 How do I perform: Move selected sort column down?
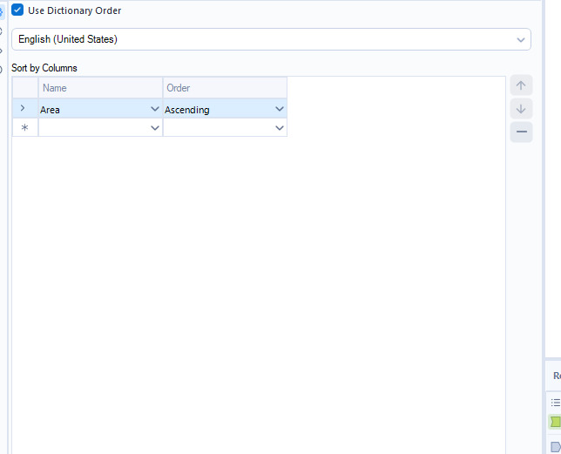(521, 108)
